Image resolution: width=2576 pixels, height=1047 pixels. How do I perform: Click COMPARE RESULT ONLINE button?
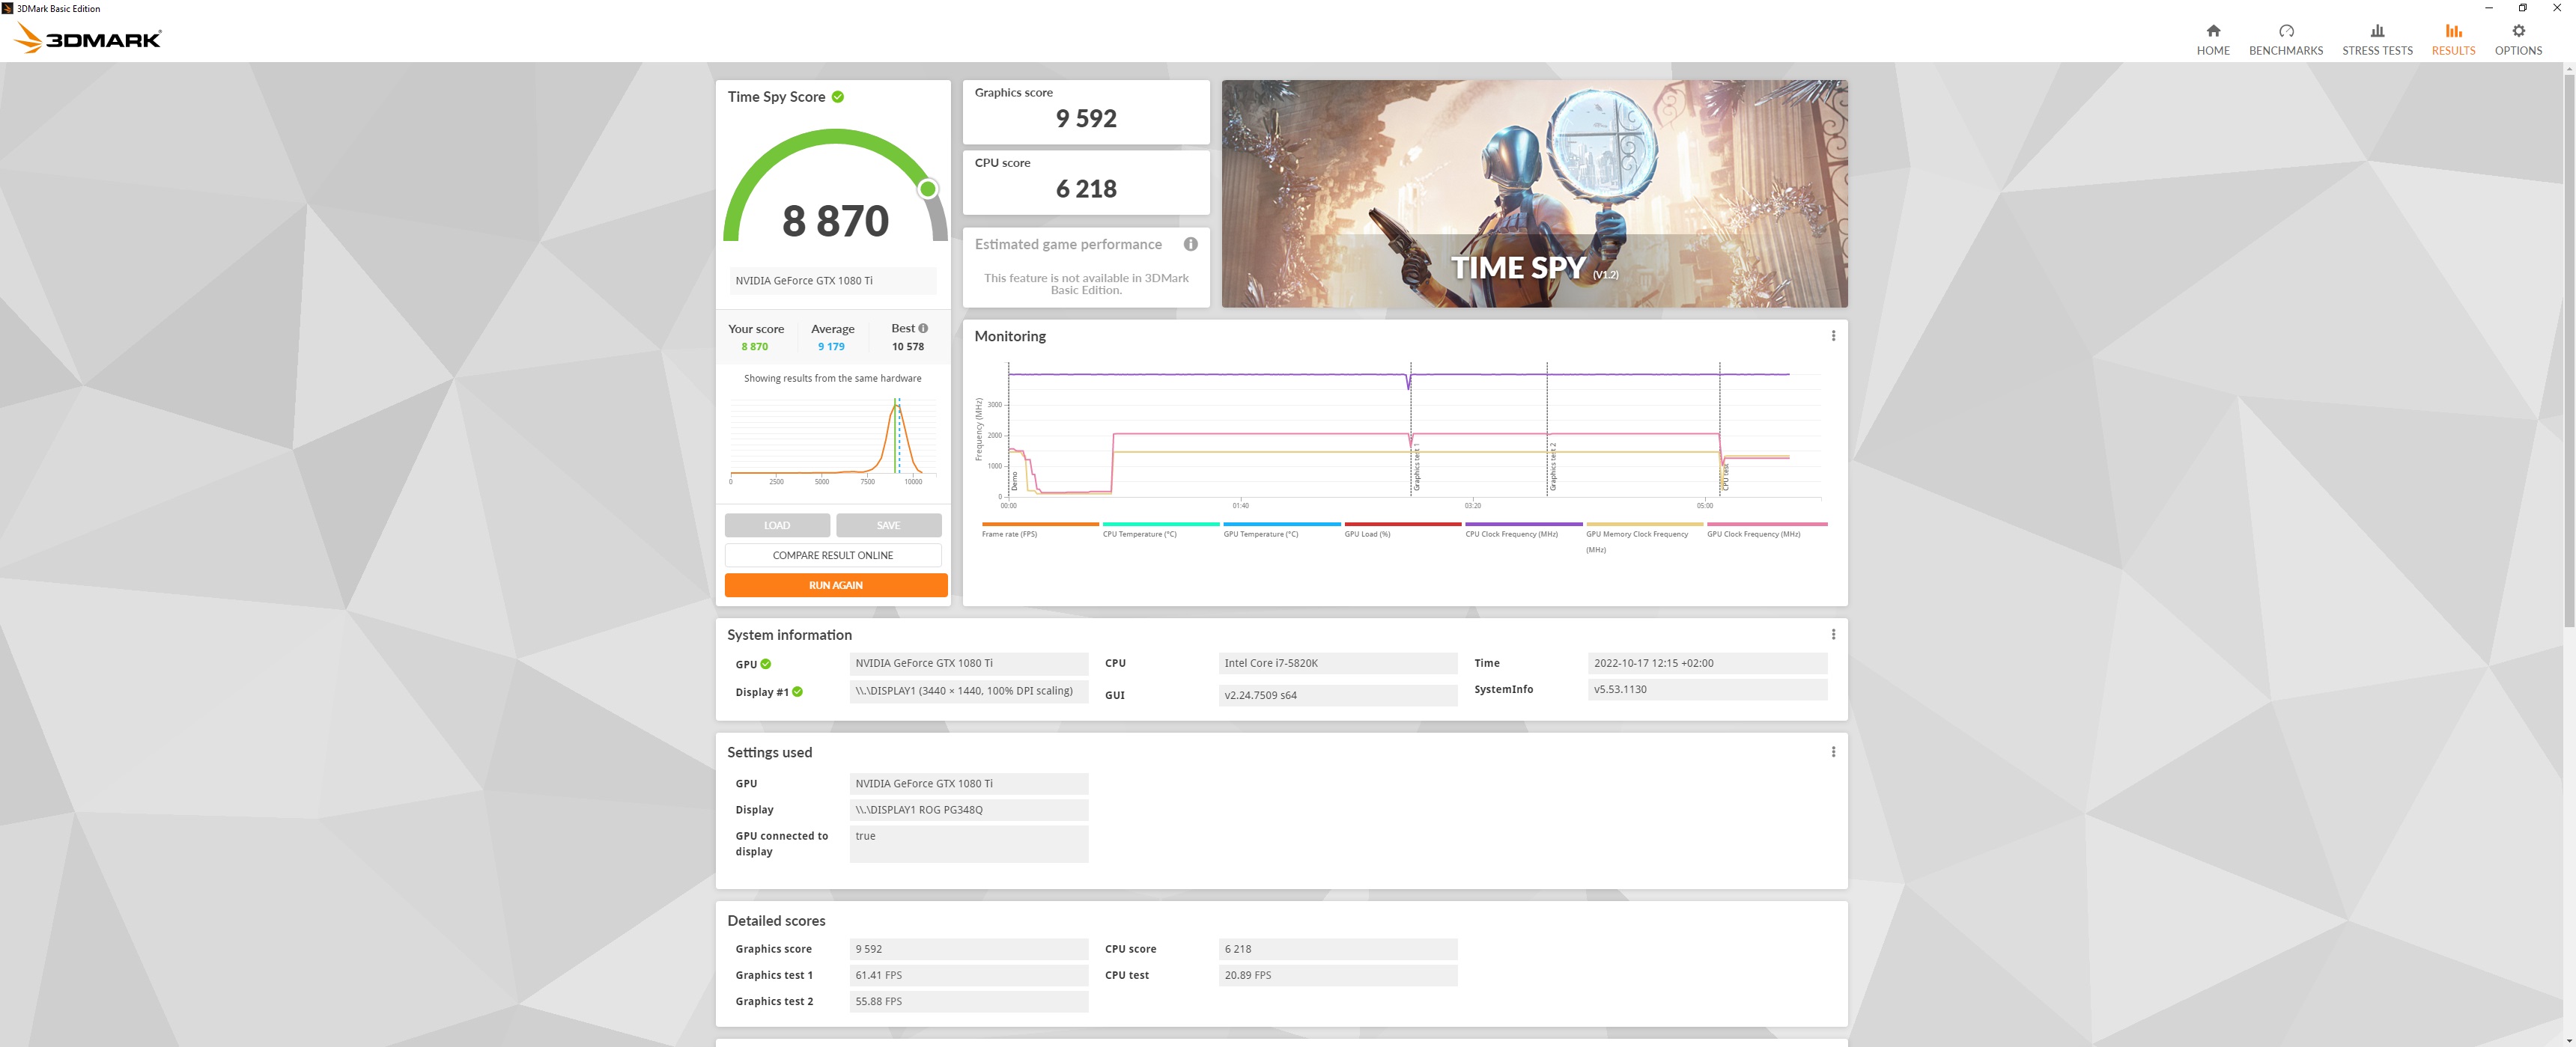(833, 555)
